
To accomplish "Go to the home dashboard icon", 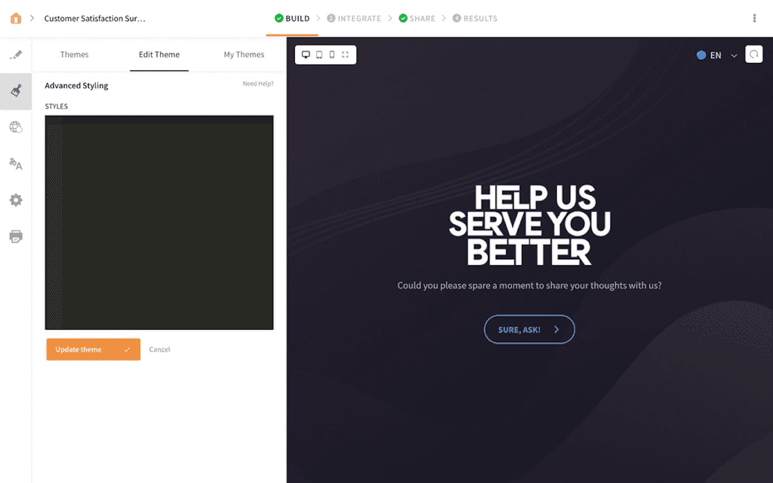I will (x=16, y=18).
